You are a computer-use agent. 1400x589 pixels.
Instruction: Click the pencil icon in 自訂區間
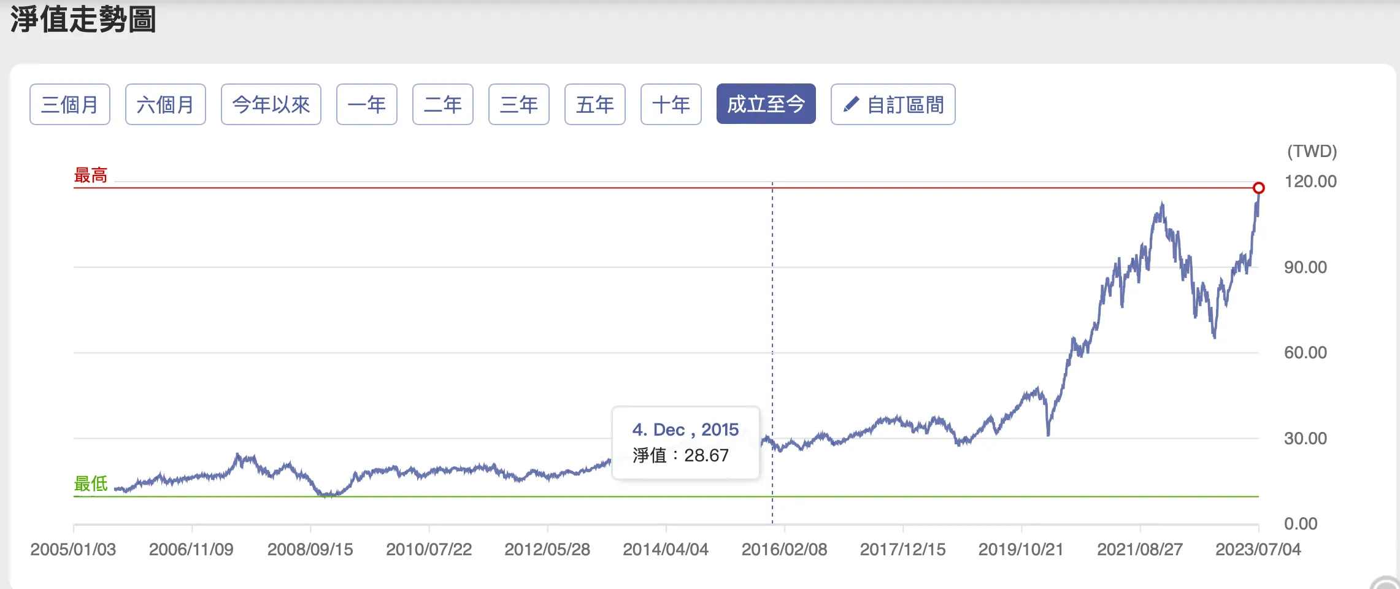coord(851,104)
